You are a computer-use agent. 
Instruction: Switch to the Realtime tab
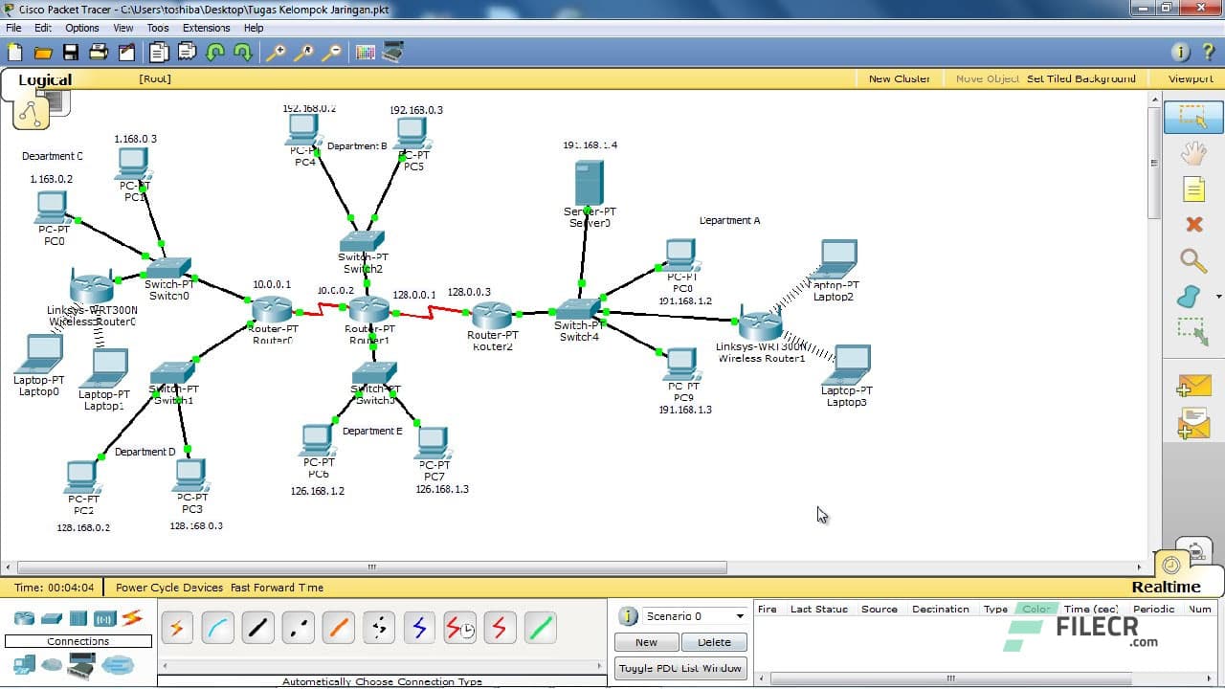[1166, 586]
